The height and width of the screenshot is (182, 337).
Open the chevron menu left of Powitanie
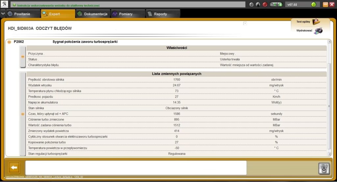point(3,14)
